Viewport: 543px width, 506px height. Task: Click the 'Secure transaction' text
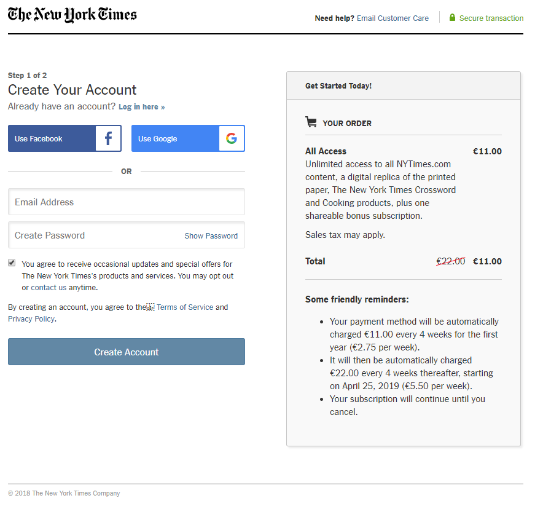pos(491,18)
